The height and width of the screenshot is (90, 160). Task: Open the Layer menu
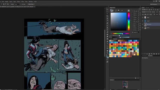point(11,1)
